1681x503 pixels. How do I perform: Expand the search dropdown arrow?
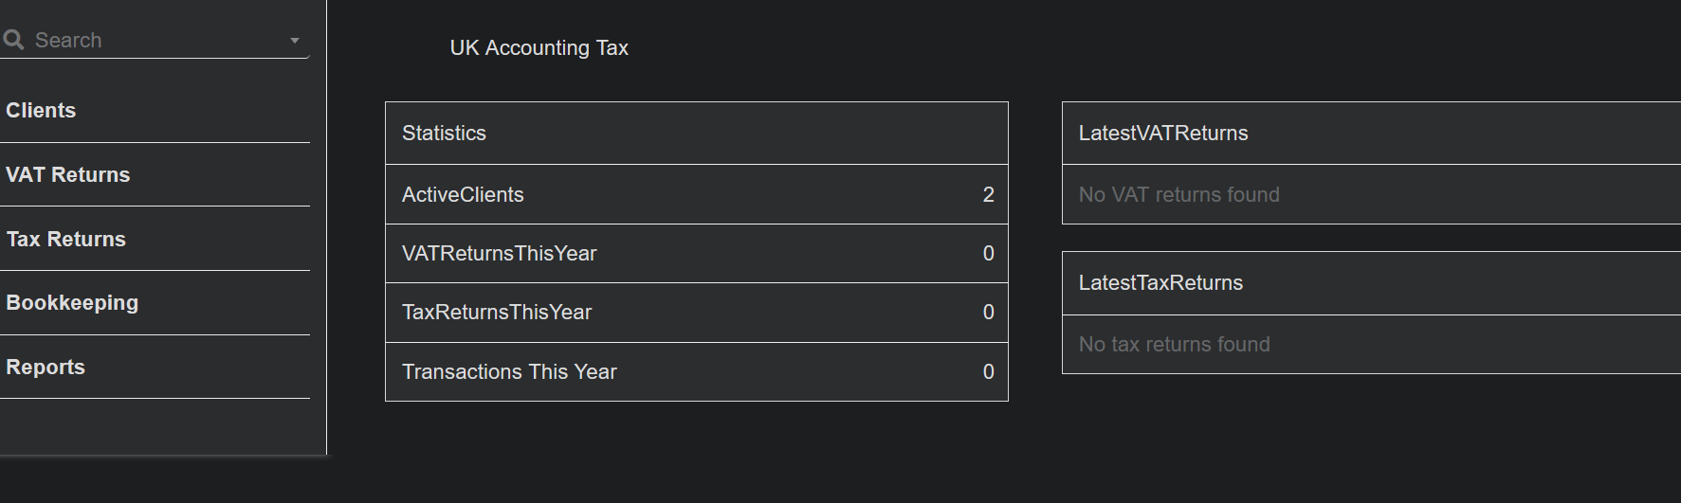tap(295, 41)
